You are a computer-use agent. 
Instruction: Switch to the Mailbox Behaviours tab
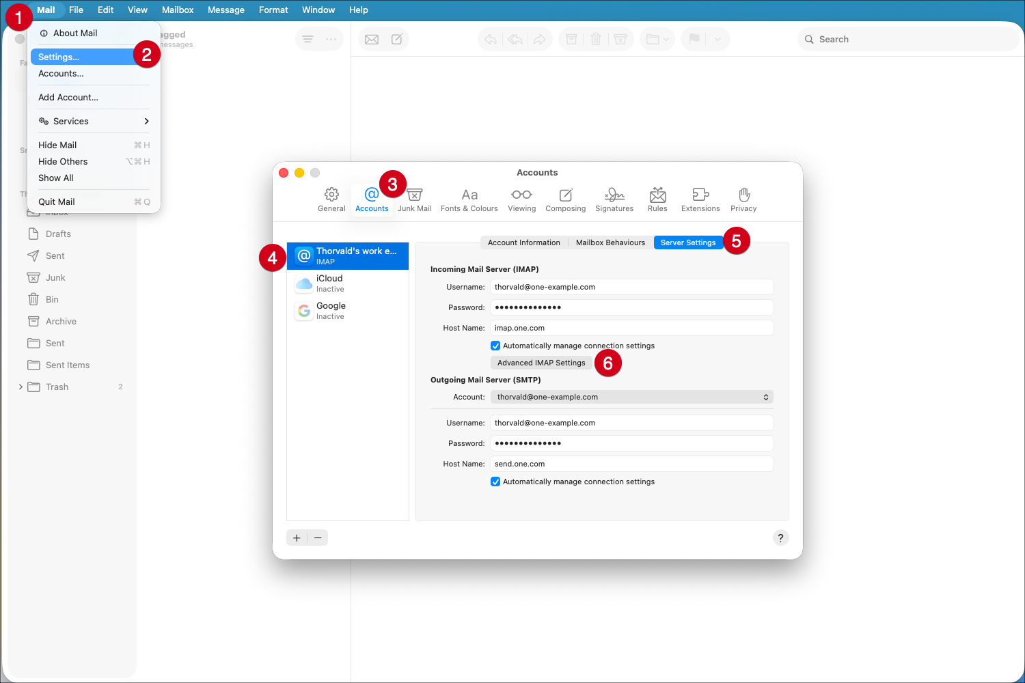(x=610, y=242)
